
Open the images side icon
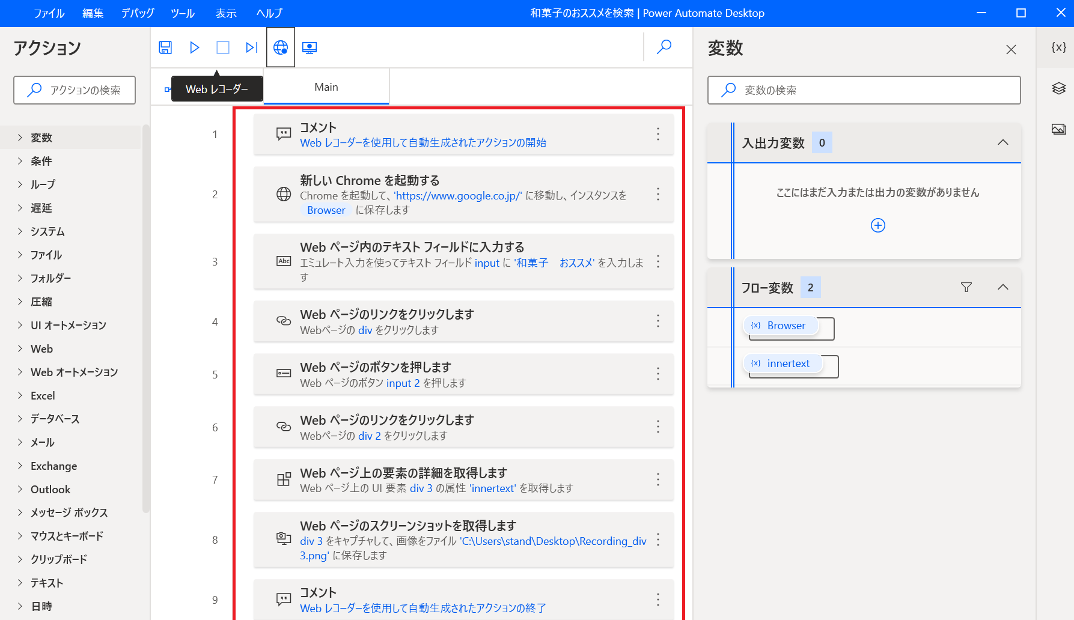[x=1058, y=129]
